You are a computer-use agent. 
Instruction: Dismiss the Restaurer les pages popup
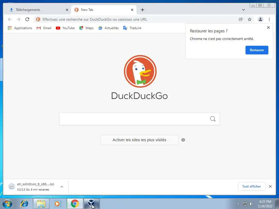[268, 27]
